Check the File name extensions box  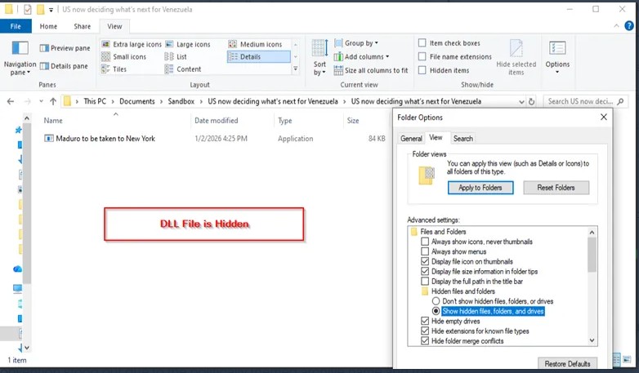tap(422, 56)
